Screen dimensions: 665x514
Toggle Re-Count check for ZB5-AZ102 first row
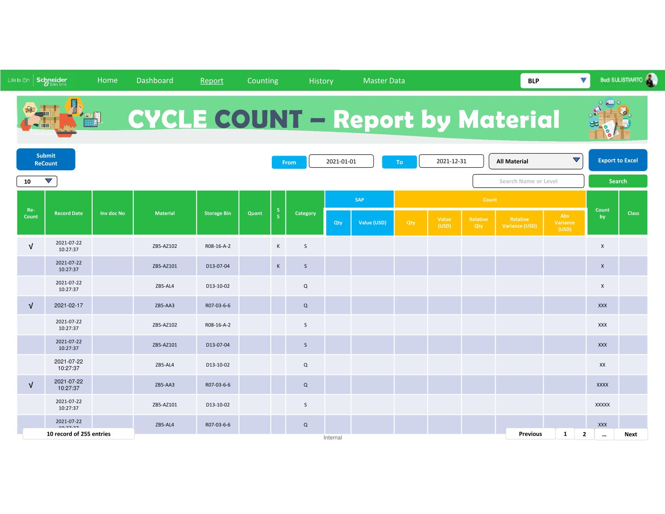coord(31,246)
